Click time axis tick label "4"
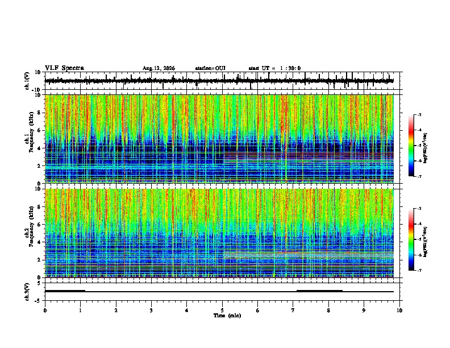The image size is (450, 348). coord(187,310)
